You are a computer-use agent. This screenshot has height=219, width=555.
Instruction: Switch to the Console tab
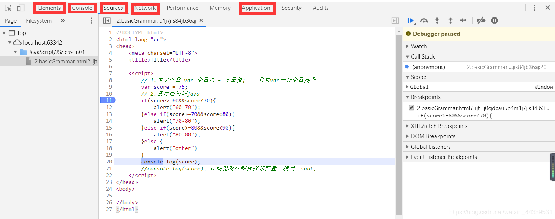[x=82, y=8]
